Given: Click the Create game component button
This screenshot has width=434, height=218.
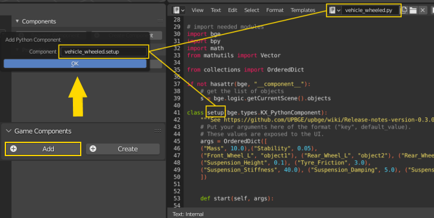Looking at the screenshot, I should tap(123, 149).
